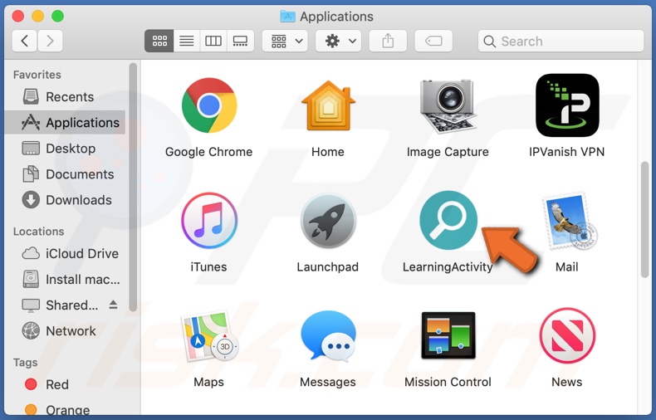Click the Mail stamp icon
Screen dimensions: 656x420
pos(569,222)
